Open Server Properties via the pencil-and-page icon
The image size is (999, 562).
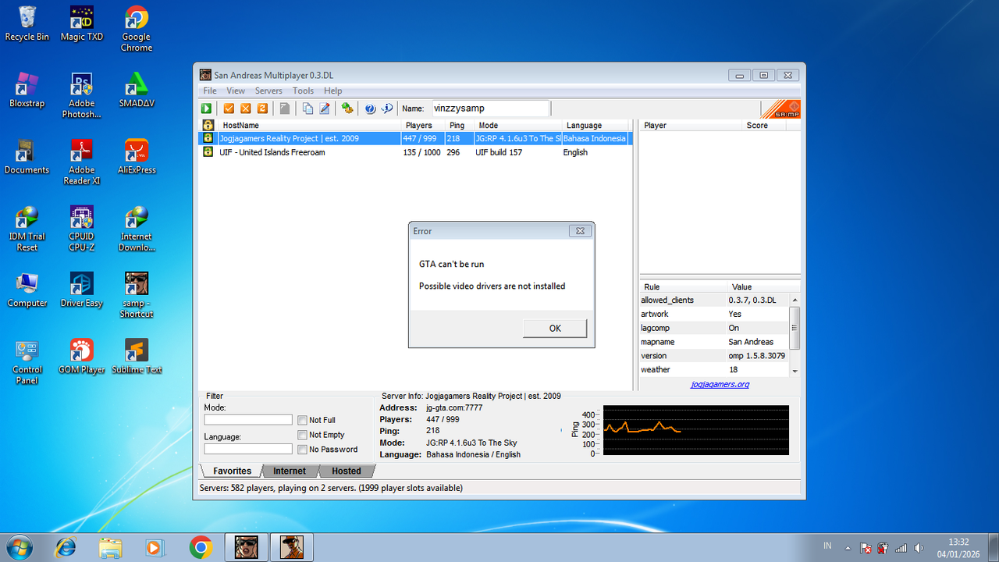tap(324, 108)
